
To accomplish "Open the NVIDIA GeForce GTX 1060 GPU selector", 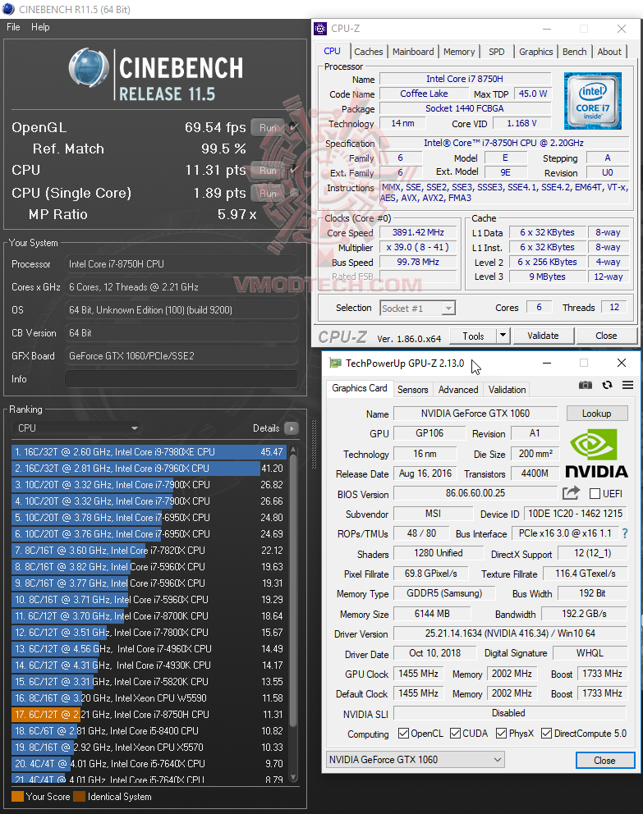I will point(416,760).
